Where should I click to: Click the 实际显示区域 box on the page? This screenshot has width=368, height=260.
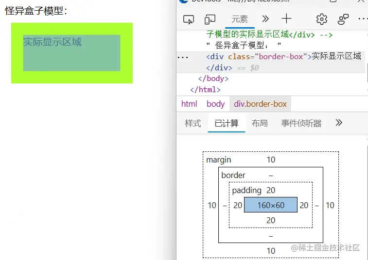72,53
